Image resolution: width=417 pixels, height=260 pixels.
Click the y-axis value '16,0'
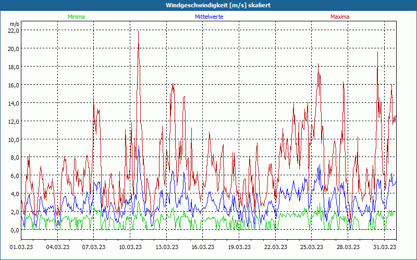point(15,85)
